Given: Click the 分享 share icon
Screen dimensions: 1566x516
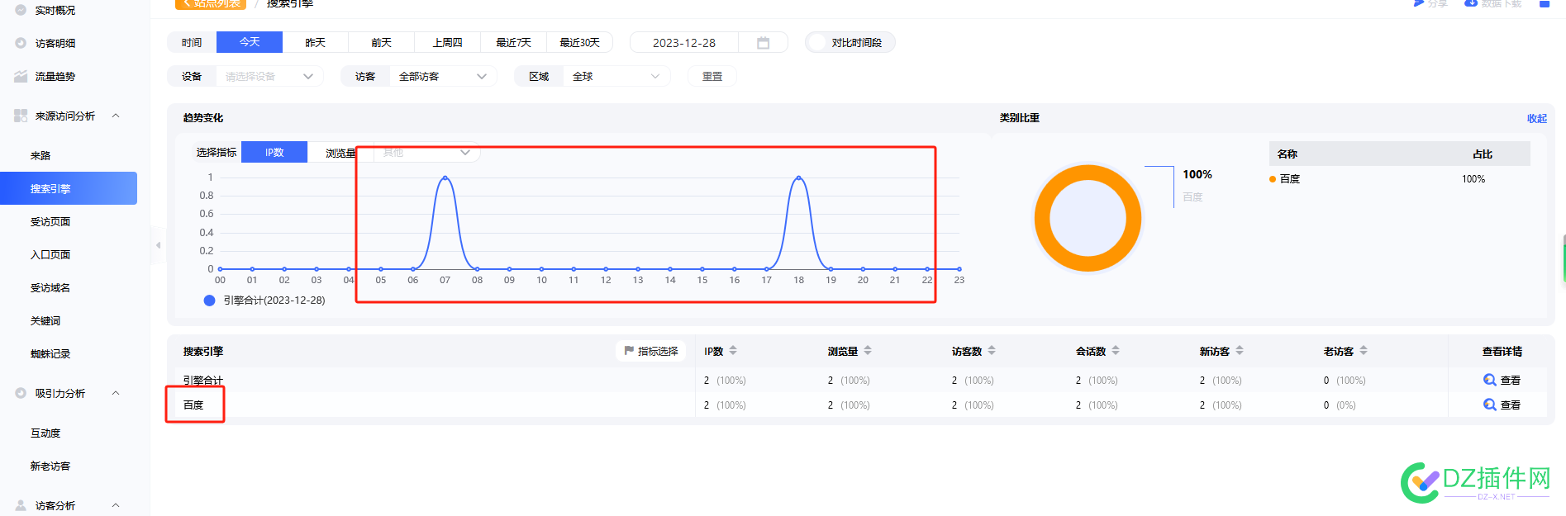Looking at the screenshot, I should tap(1419, 3).
